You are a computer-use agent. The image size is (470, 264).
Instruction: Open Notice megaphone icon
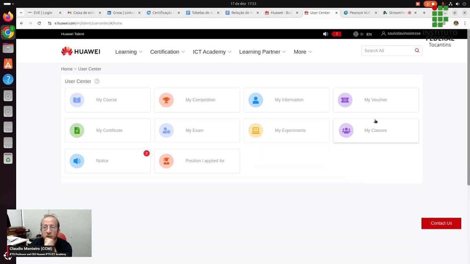click(x=77, y=161)
